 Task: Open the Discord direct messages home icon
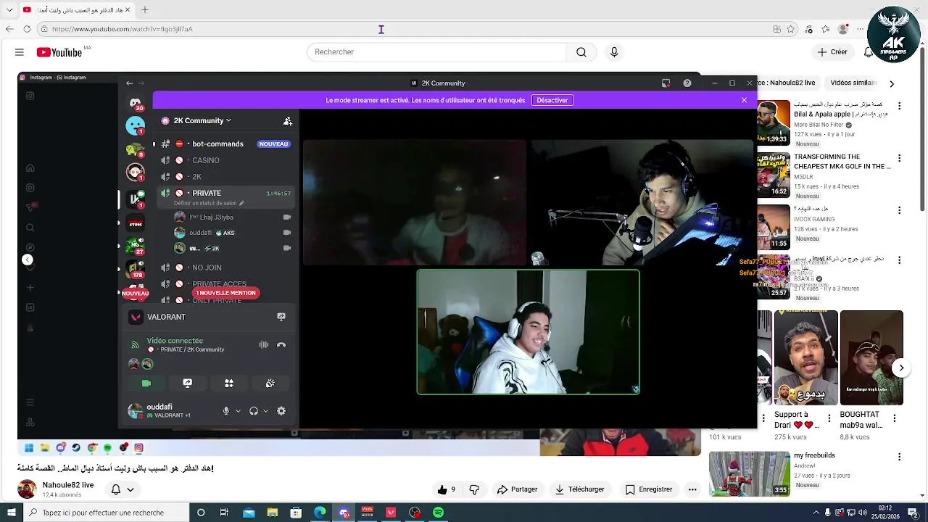[135, 104]
